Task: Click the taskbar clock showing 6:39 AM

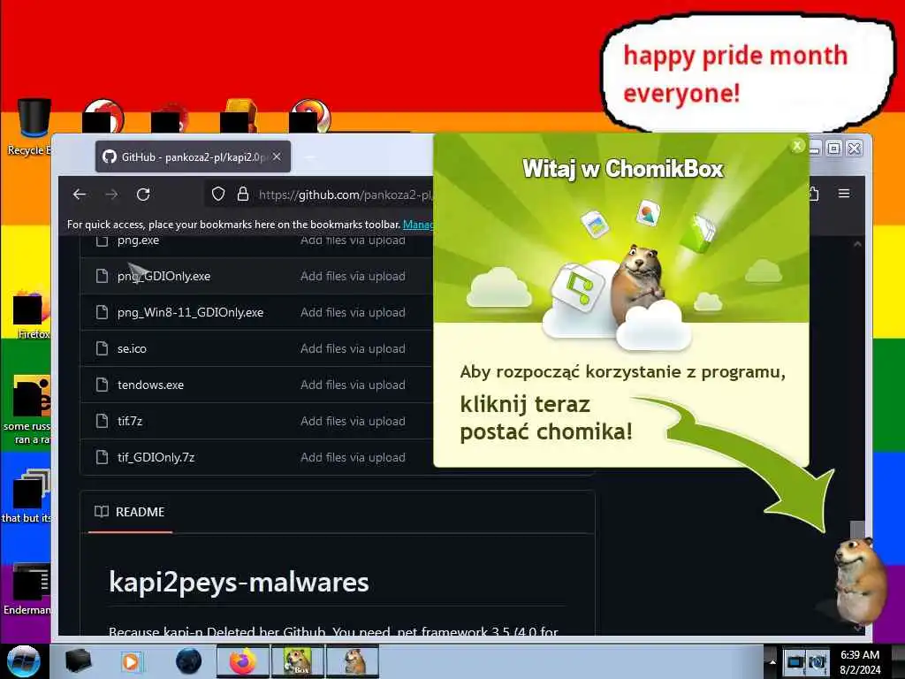Action: [x=860, y=662]
